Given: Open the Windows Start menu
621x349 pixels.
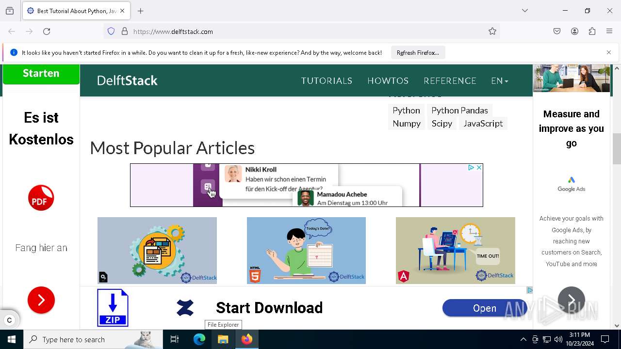Looking at the screenshot, I should point(12,339).
